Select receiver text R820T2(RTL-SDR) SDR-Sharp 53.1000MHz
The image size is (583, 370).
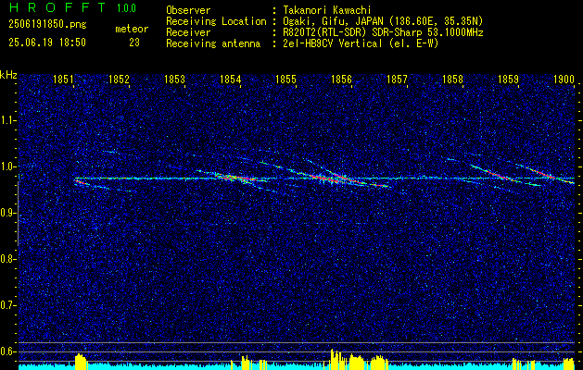click(383, 32)
